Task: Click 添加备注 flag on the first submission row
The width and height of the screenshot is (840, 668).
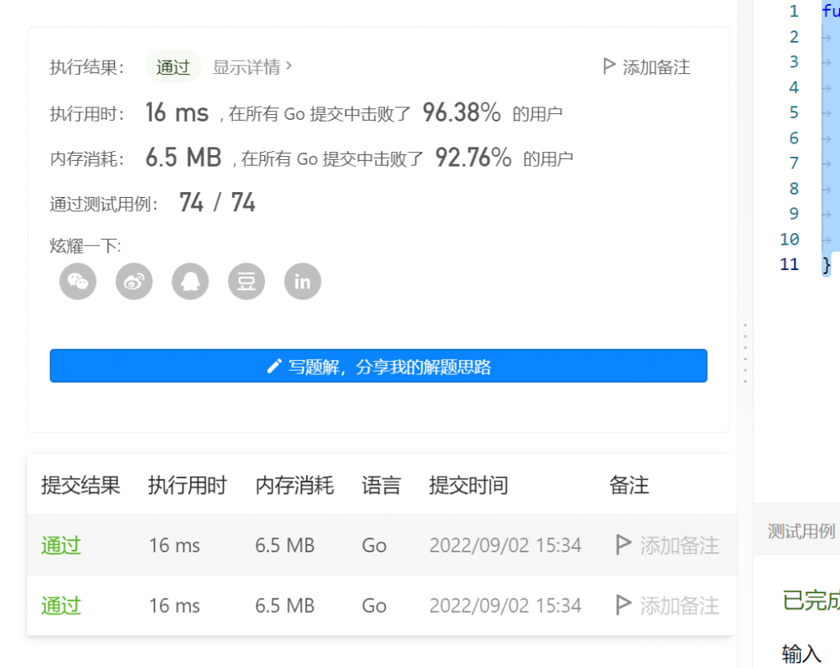Action: 623,544
